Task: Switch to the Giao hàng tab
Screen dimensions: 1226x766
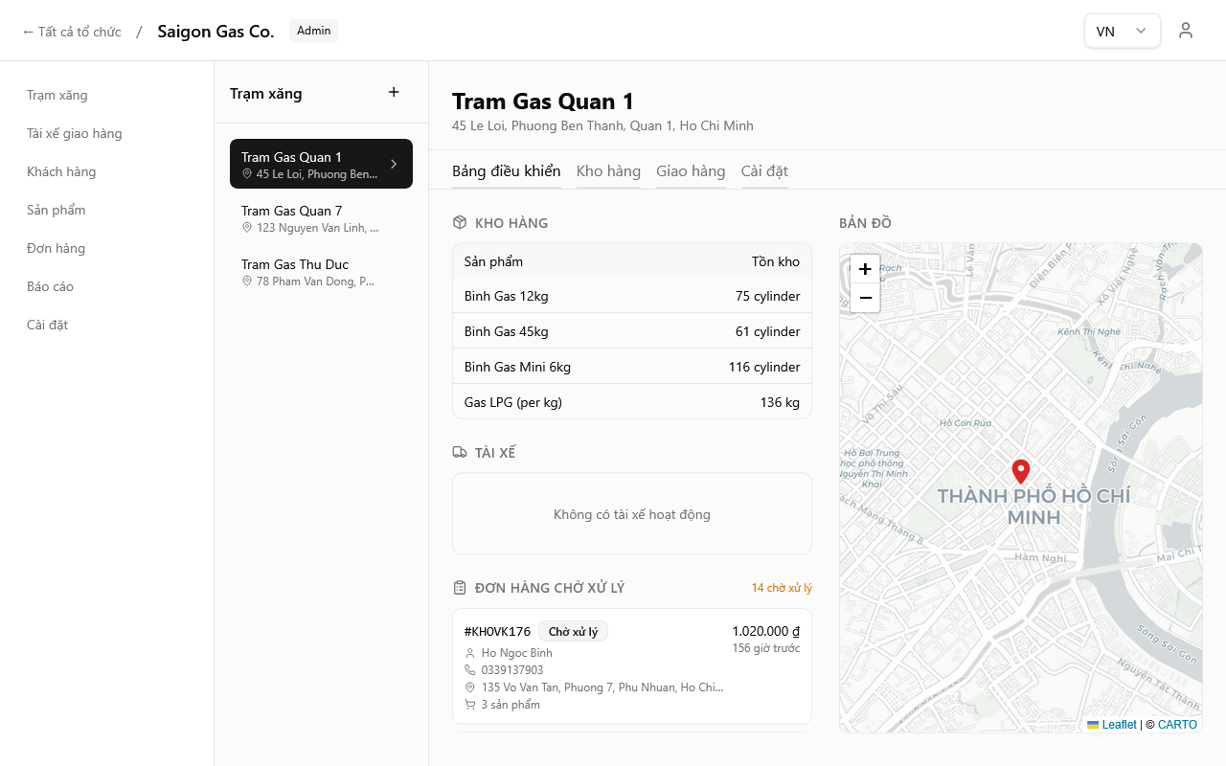Action: [691, 171]
